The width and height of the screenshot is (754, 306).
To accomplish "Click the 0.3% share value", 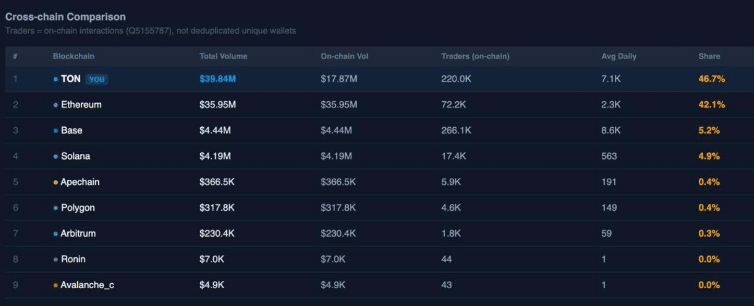I will 709,234.
